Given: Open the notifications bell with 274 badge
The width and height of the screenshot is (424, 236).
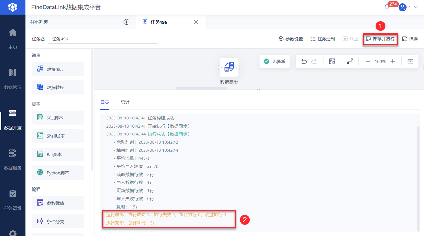Looking at the screenshot, I should pyautogui.click(x=387, y=7).
